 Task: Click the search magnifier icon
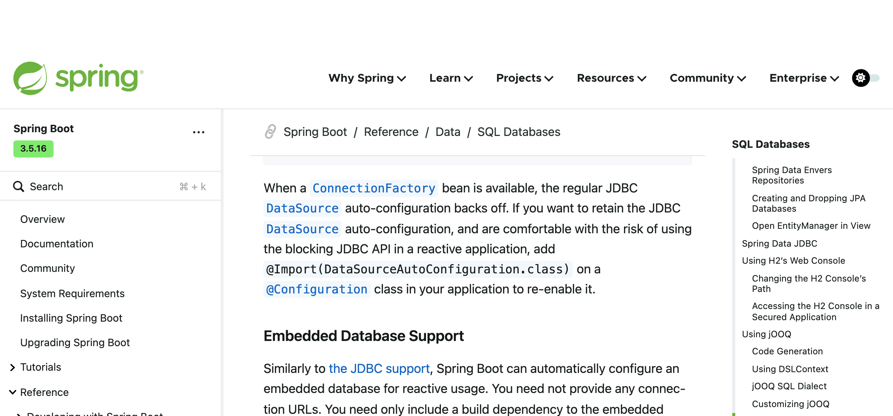(19, 186)
